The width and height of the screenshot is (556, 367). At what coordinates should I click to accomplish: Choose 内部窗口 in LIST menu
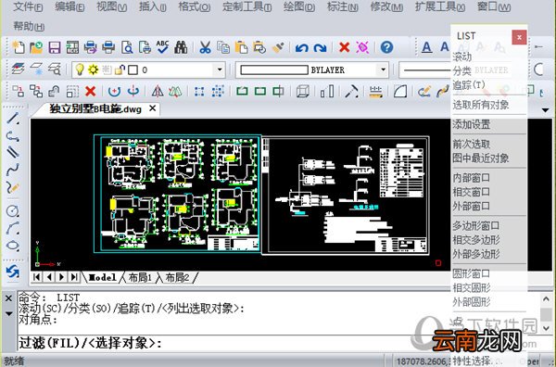point(472,178)
